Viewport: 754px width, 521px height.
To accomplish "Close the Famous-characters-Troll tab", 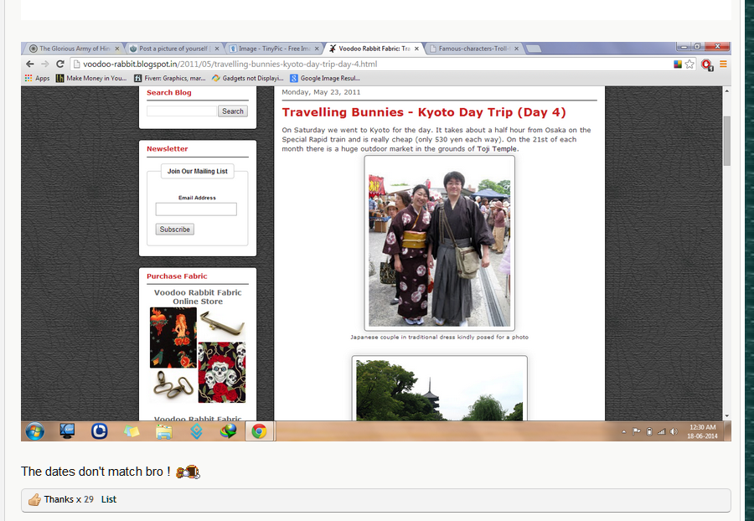I will 516,49.
